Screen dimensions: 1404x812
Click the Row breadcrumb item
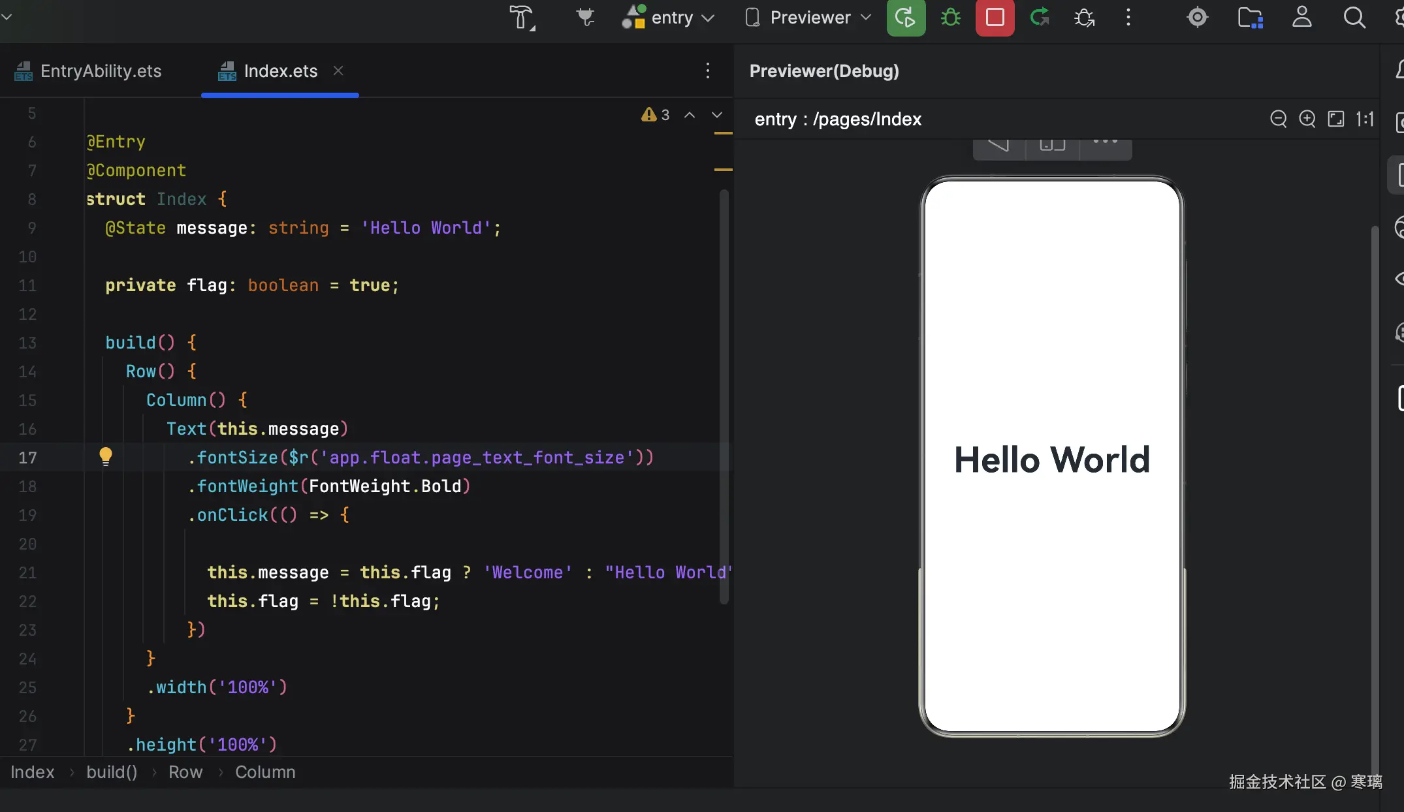click(x=185, y=772)
